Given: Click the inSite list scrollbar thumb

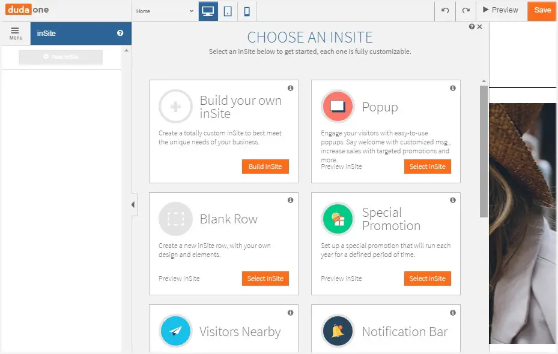Looking at the screenshot, I should pyautogui.click(x=484, y=151).
